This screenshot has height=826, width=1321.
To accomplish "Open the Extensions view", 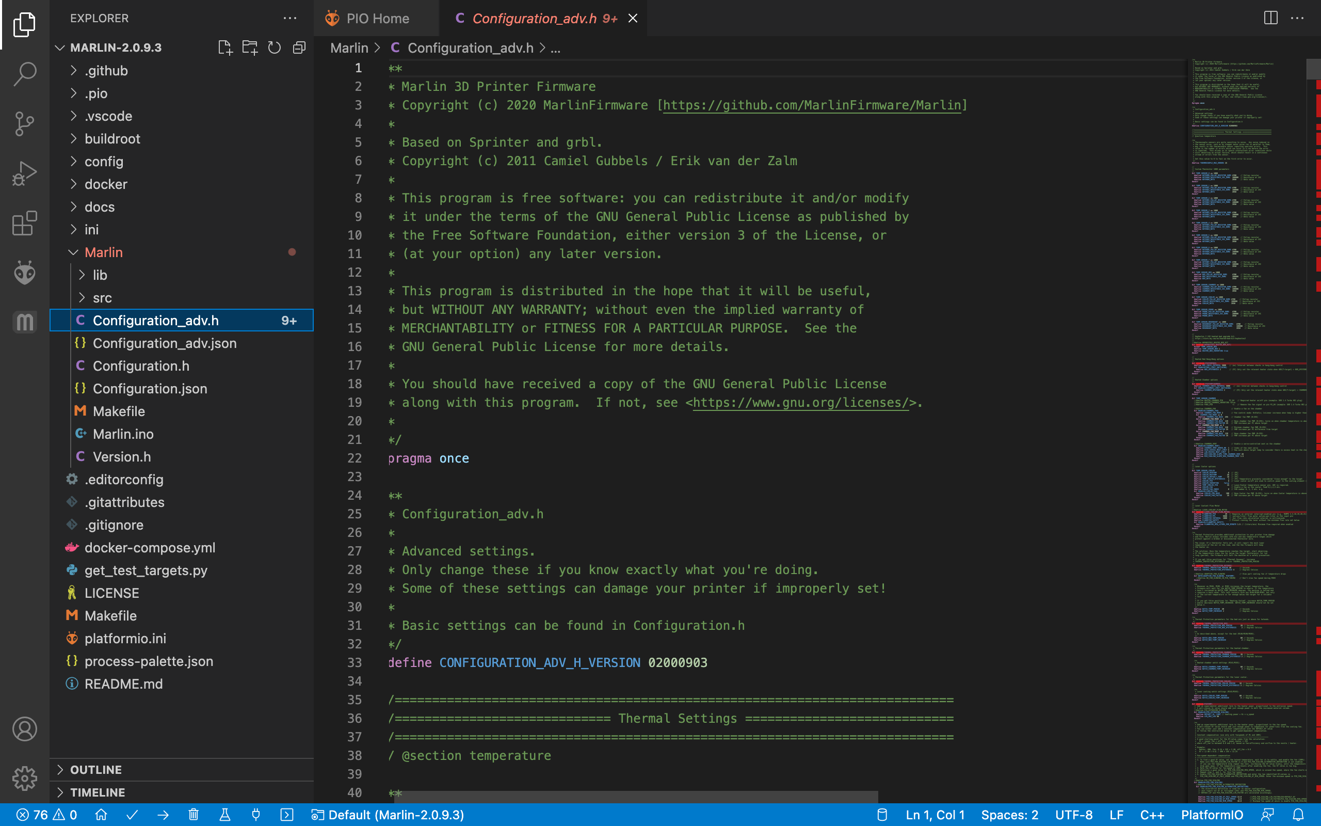I will coord(25,223).
